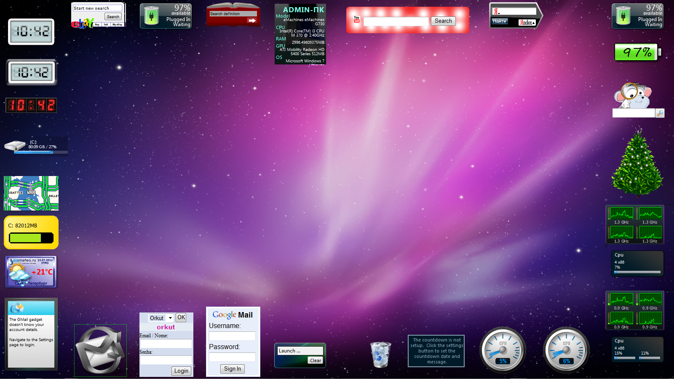Focus the search box under mouse mascot
Viewport: 674px width, 379px height.
[634, 113]
